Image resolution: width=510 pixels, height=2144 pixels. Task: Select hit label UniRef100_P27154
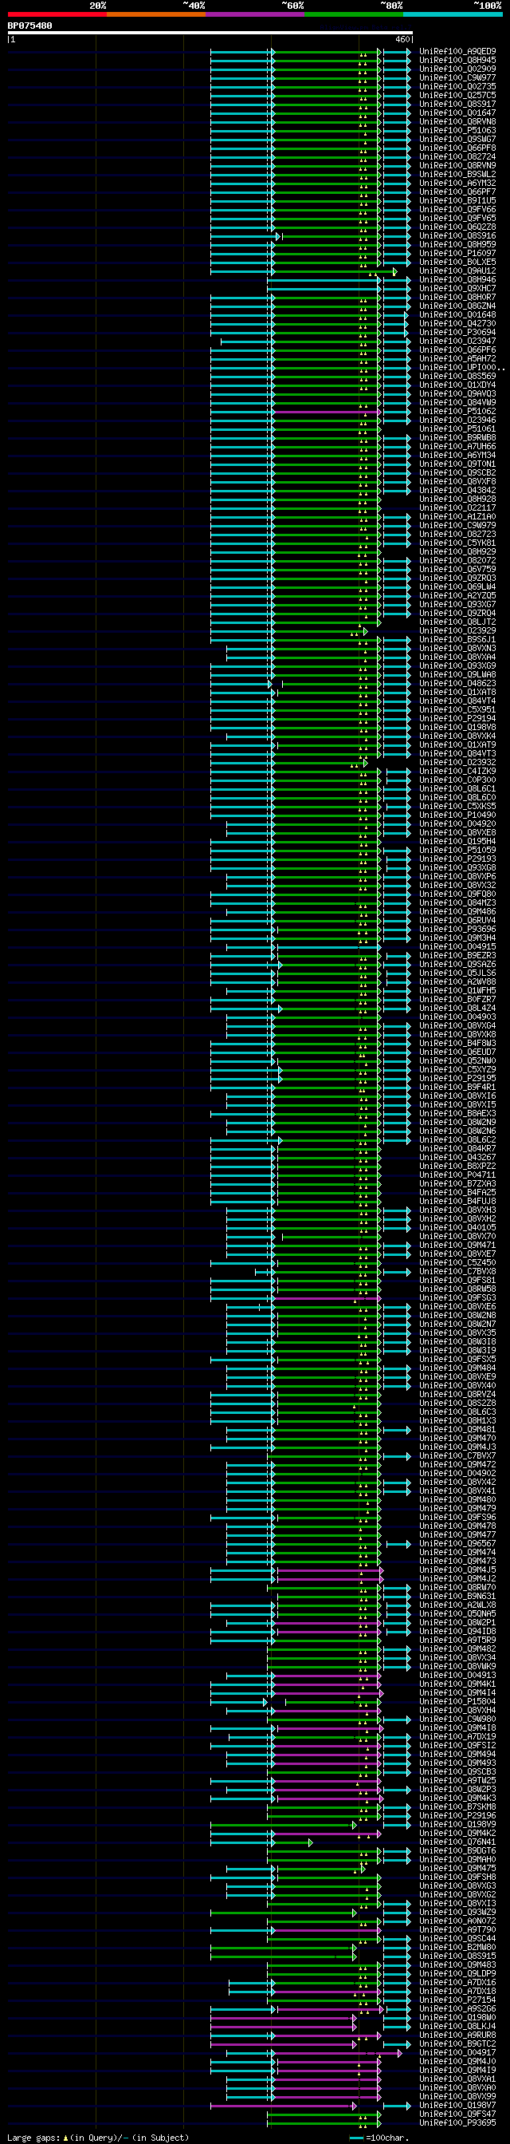tap(457, 2001)
